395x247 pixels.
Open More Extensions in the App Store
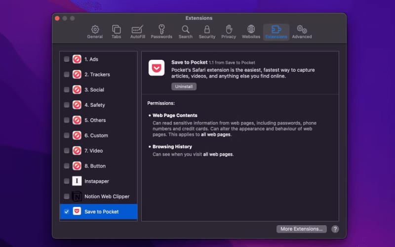coord(302,229)
